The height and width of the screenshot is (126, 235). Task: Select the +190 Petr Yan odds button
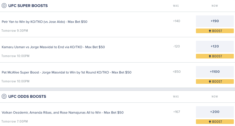215,21
